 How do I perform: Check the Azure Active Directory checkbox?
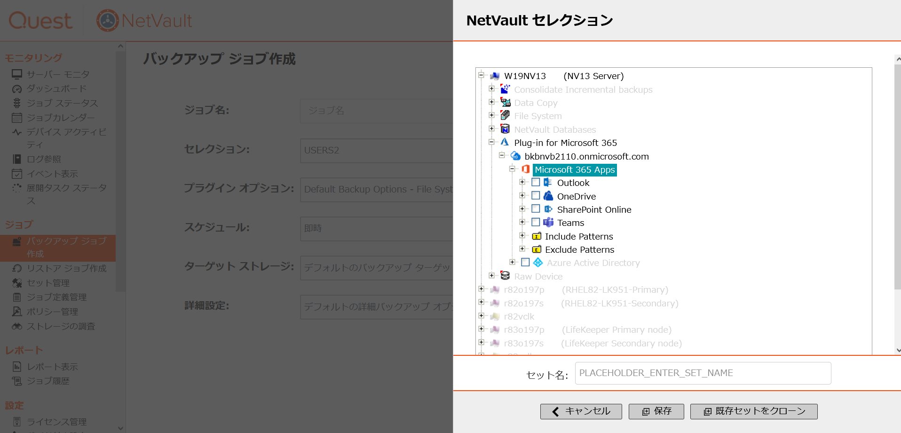coord(525,262)
